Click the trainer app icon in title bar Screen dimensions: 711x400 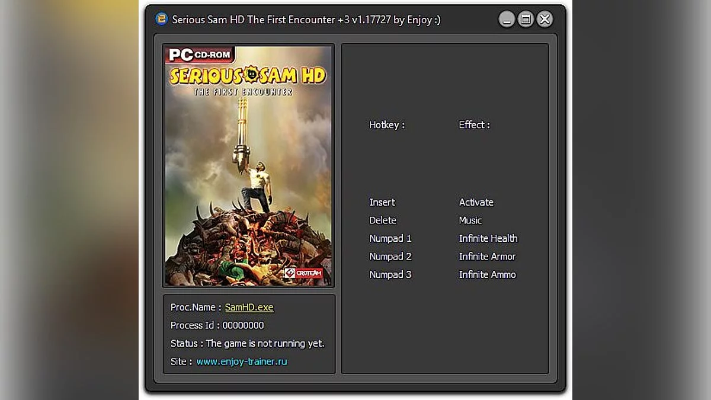tap(161, 19)
